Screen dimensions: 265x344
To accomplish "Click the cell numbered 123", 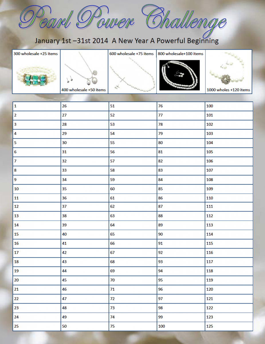I will click(229, 317).
